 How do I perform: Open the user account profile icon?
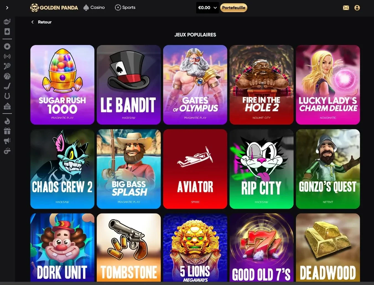357,8
